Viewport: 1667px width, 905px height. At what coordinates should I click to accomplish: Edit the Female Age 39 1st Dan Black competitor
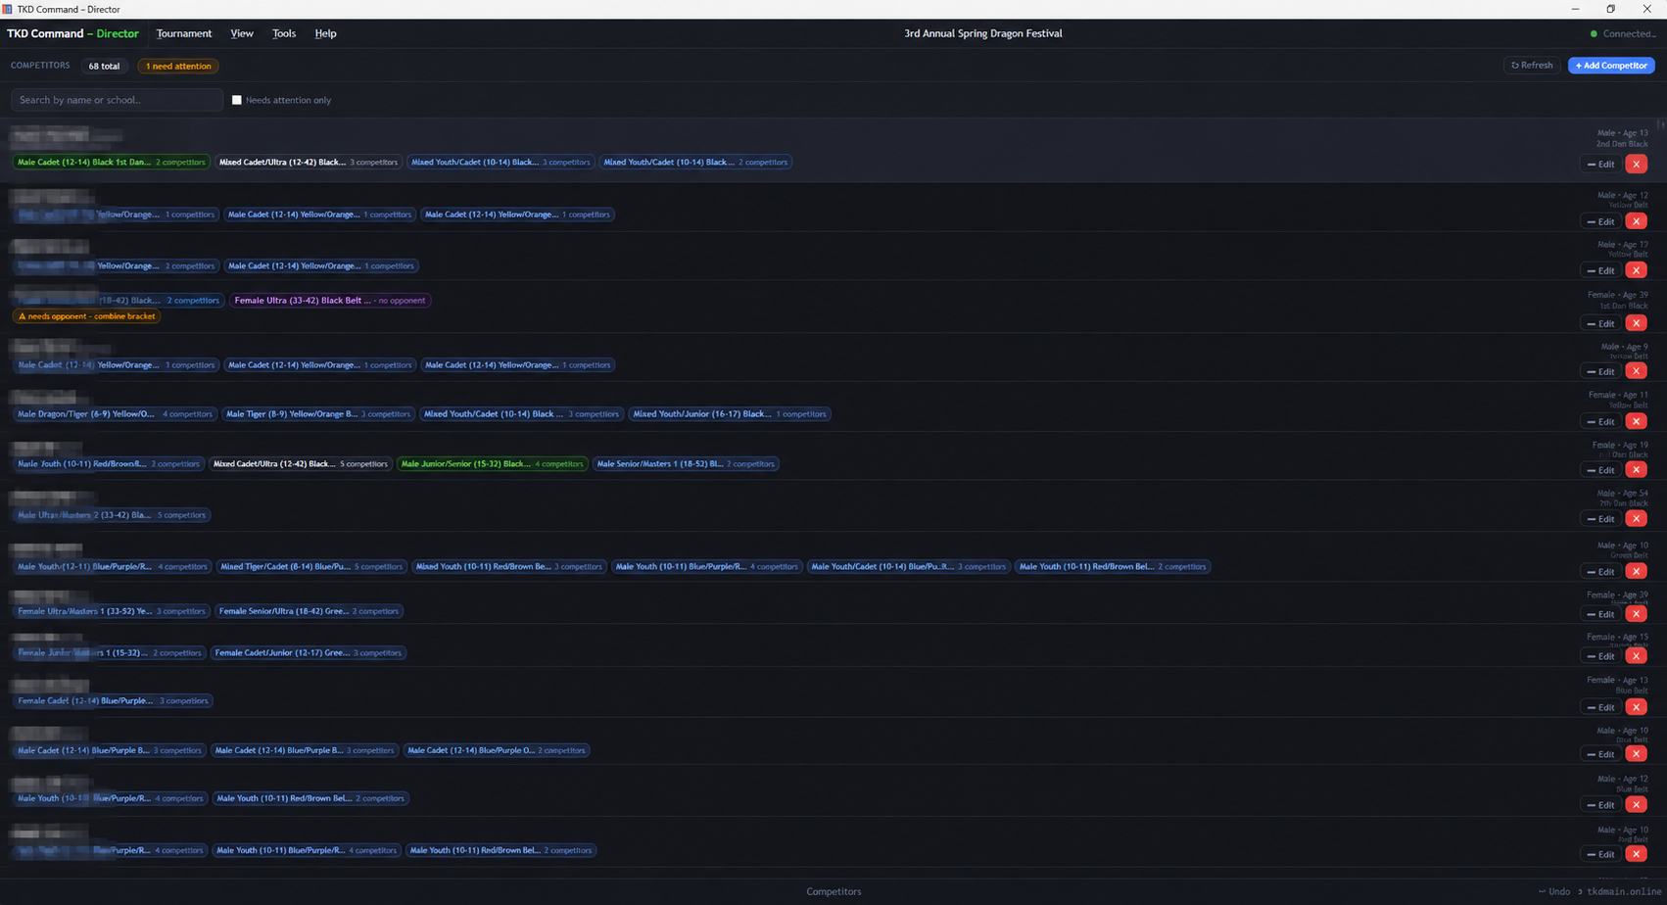1600,323
